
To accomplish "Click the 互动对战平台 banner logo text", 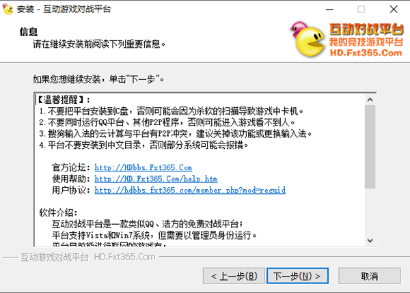I will click(x=366, y=29).
